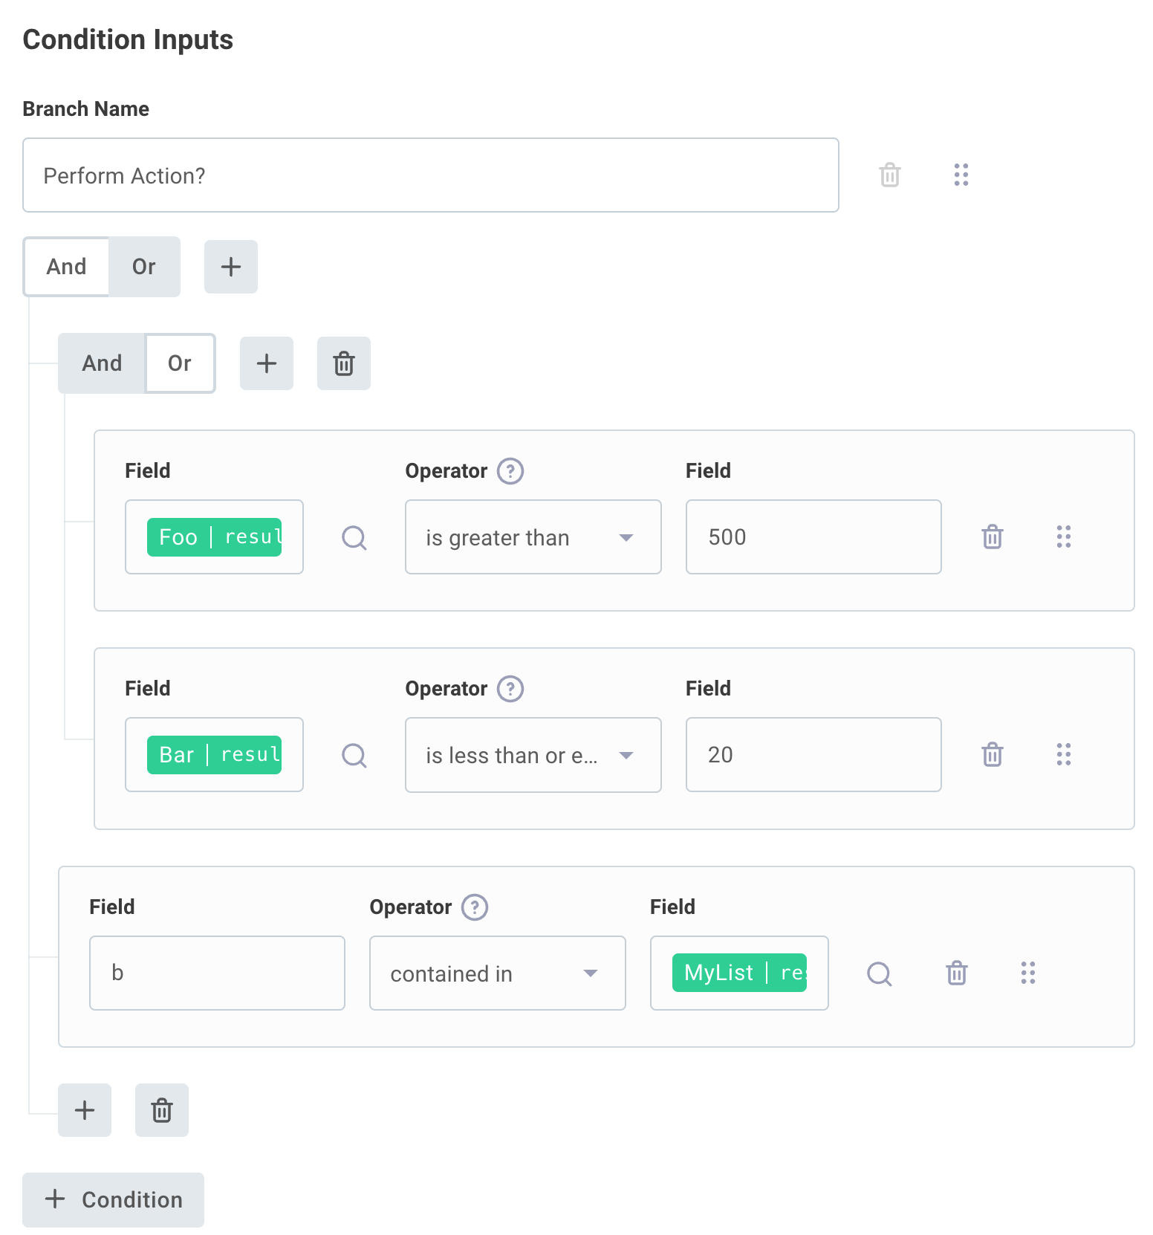Select And in the nested group toggle

point(102,363)
